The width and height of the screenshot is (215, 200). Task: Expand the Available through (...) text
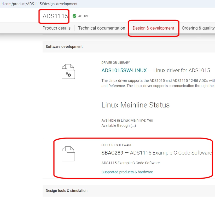(x=119, y=125)
